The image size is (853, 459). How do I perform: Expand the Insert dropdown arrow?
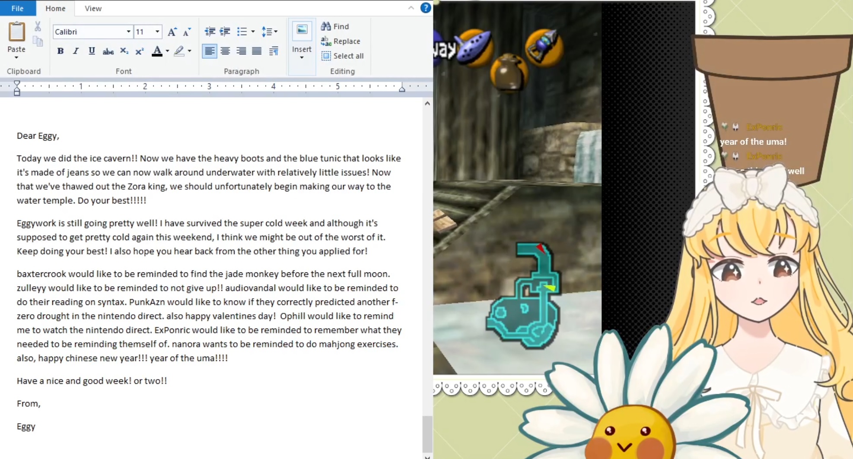(x=302, y=57)
